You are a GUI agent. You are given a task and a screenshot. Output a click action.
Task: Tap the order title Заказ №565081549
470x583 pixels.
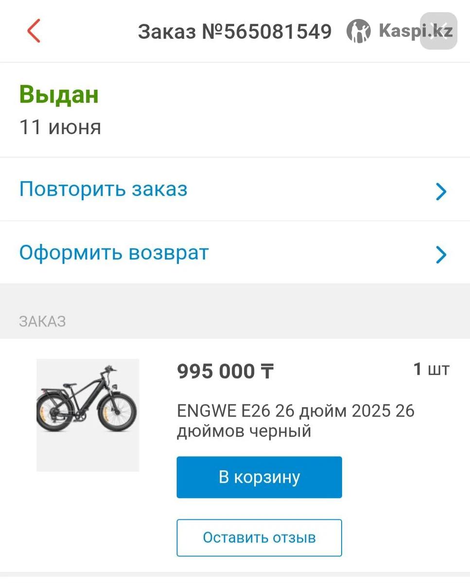click(x=235, y=32)
